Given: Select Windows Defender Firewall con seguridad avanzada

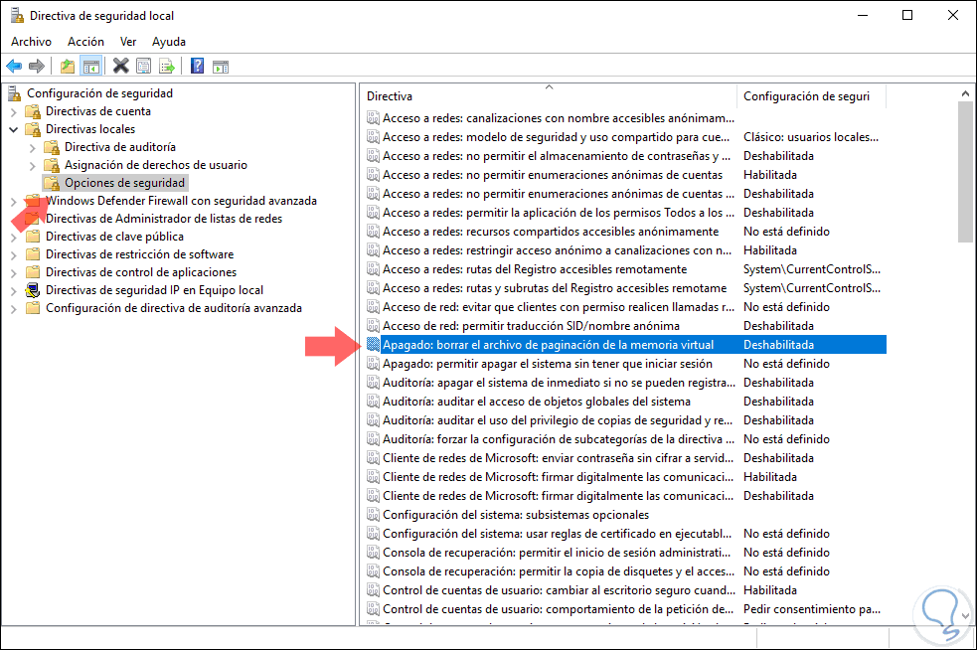Looking at the screenshot, I should [x=181, y=201].
